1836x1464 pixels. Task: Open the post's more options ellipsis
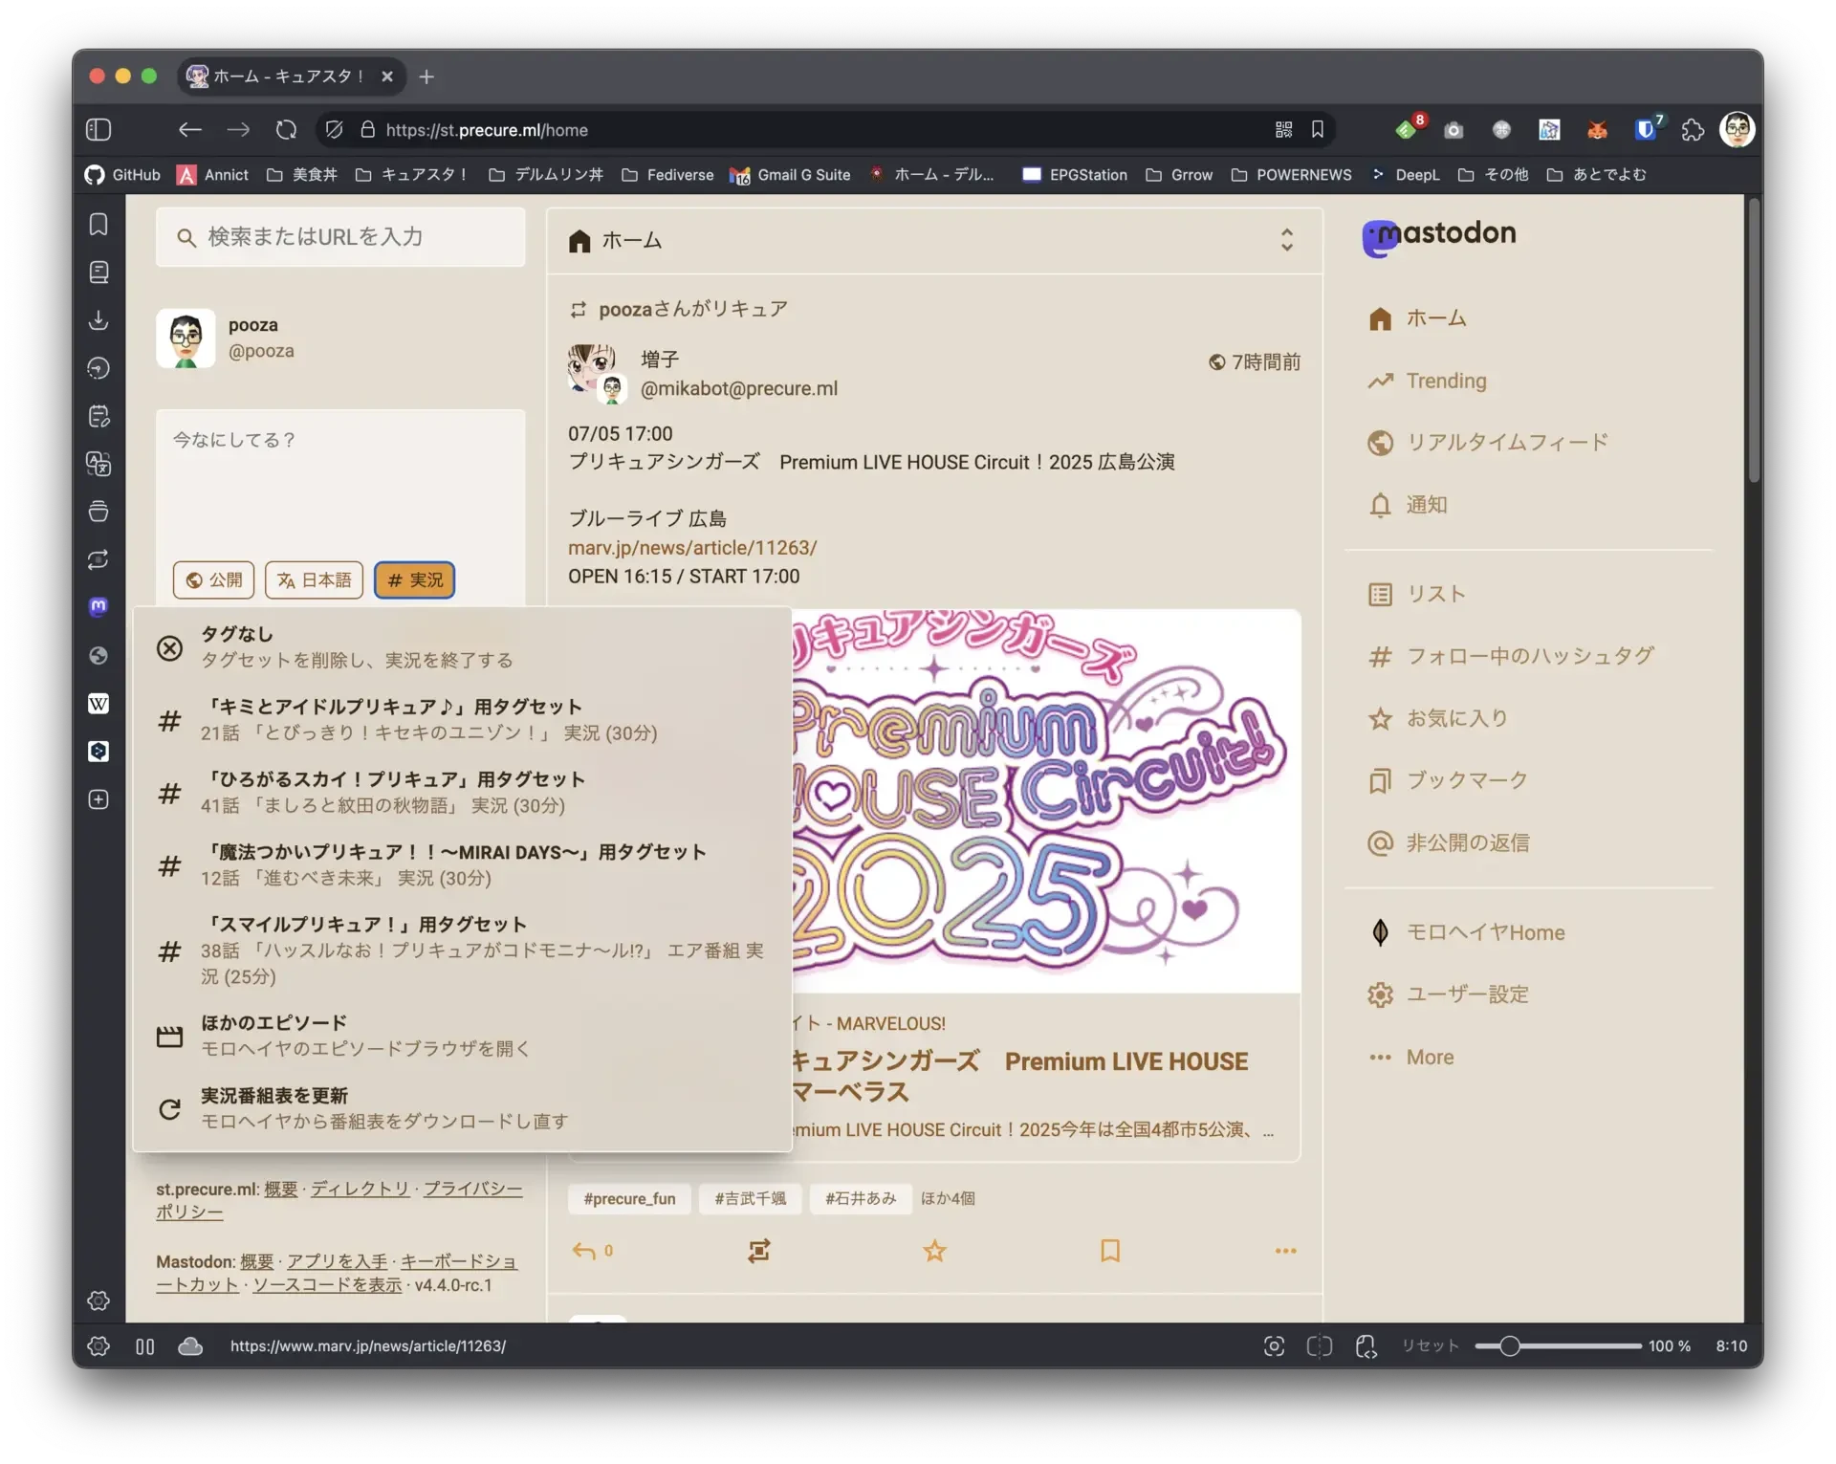(1285, 1251)
